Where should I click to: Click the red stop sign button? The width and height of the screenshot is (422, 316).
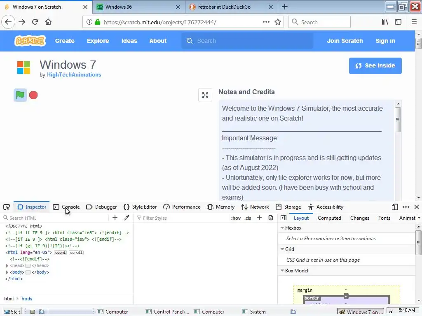click(x=33, y=95)
